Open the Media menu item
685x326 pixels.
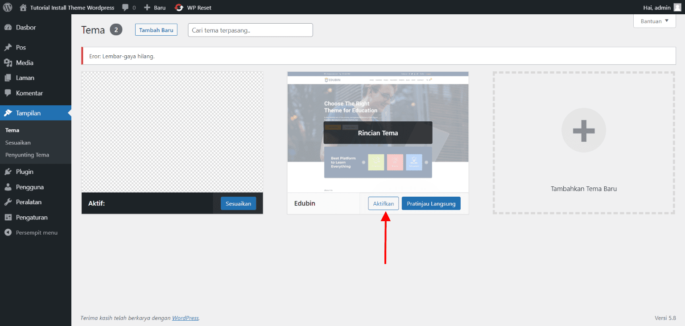tap(25, 63)
